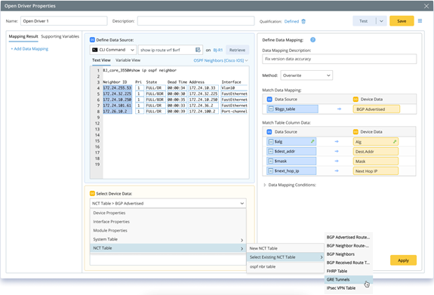Switch to the Variable View tab
This screenshot has height=295, width=434.
(128, 60)
